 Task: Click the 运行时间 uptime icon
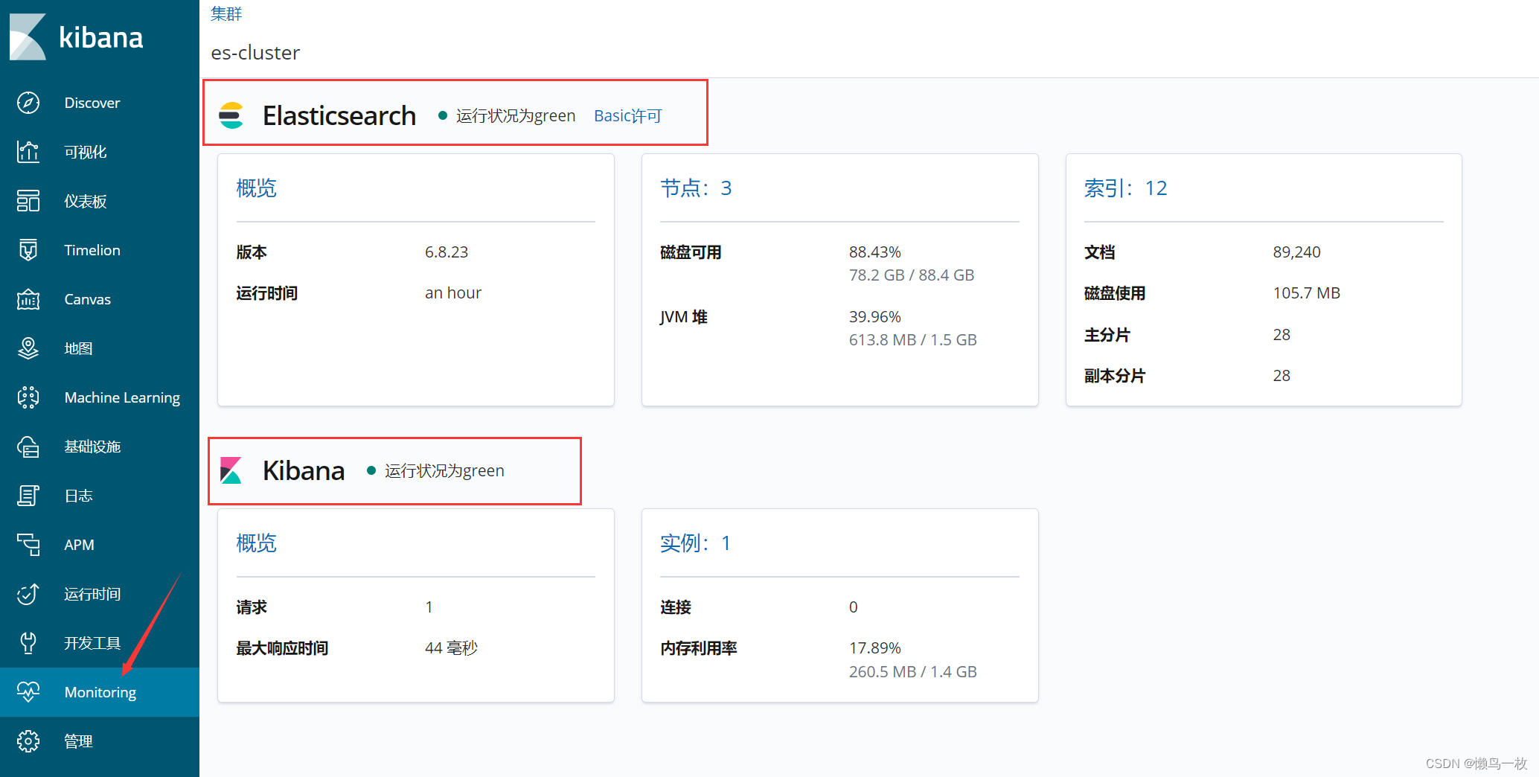click(28, 594)
